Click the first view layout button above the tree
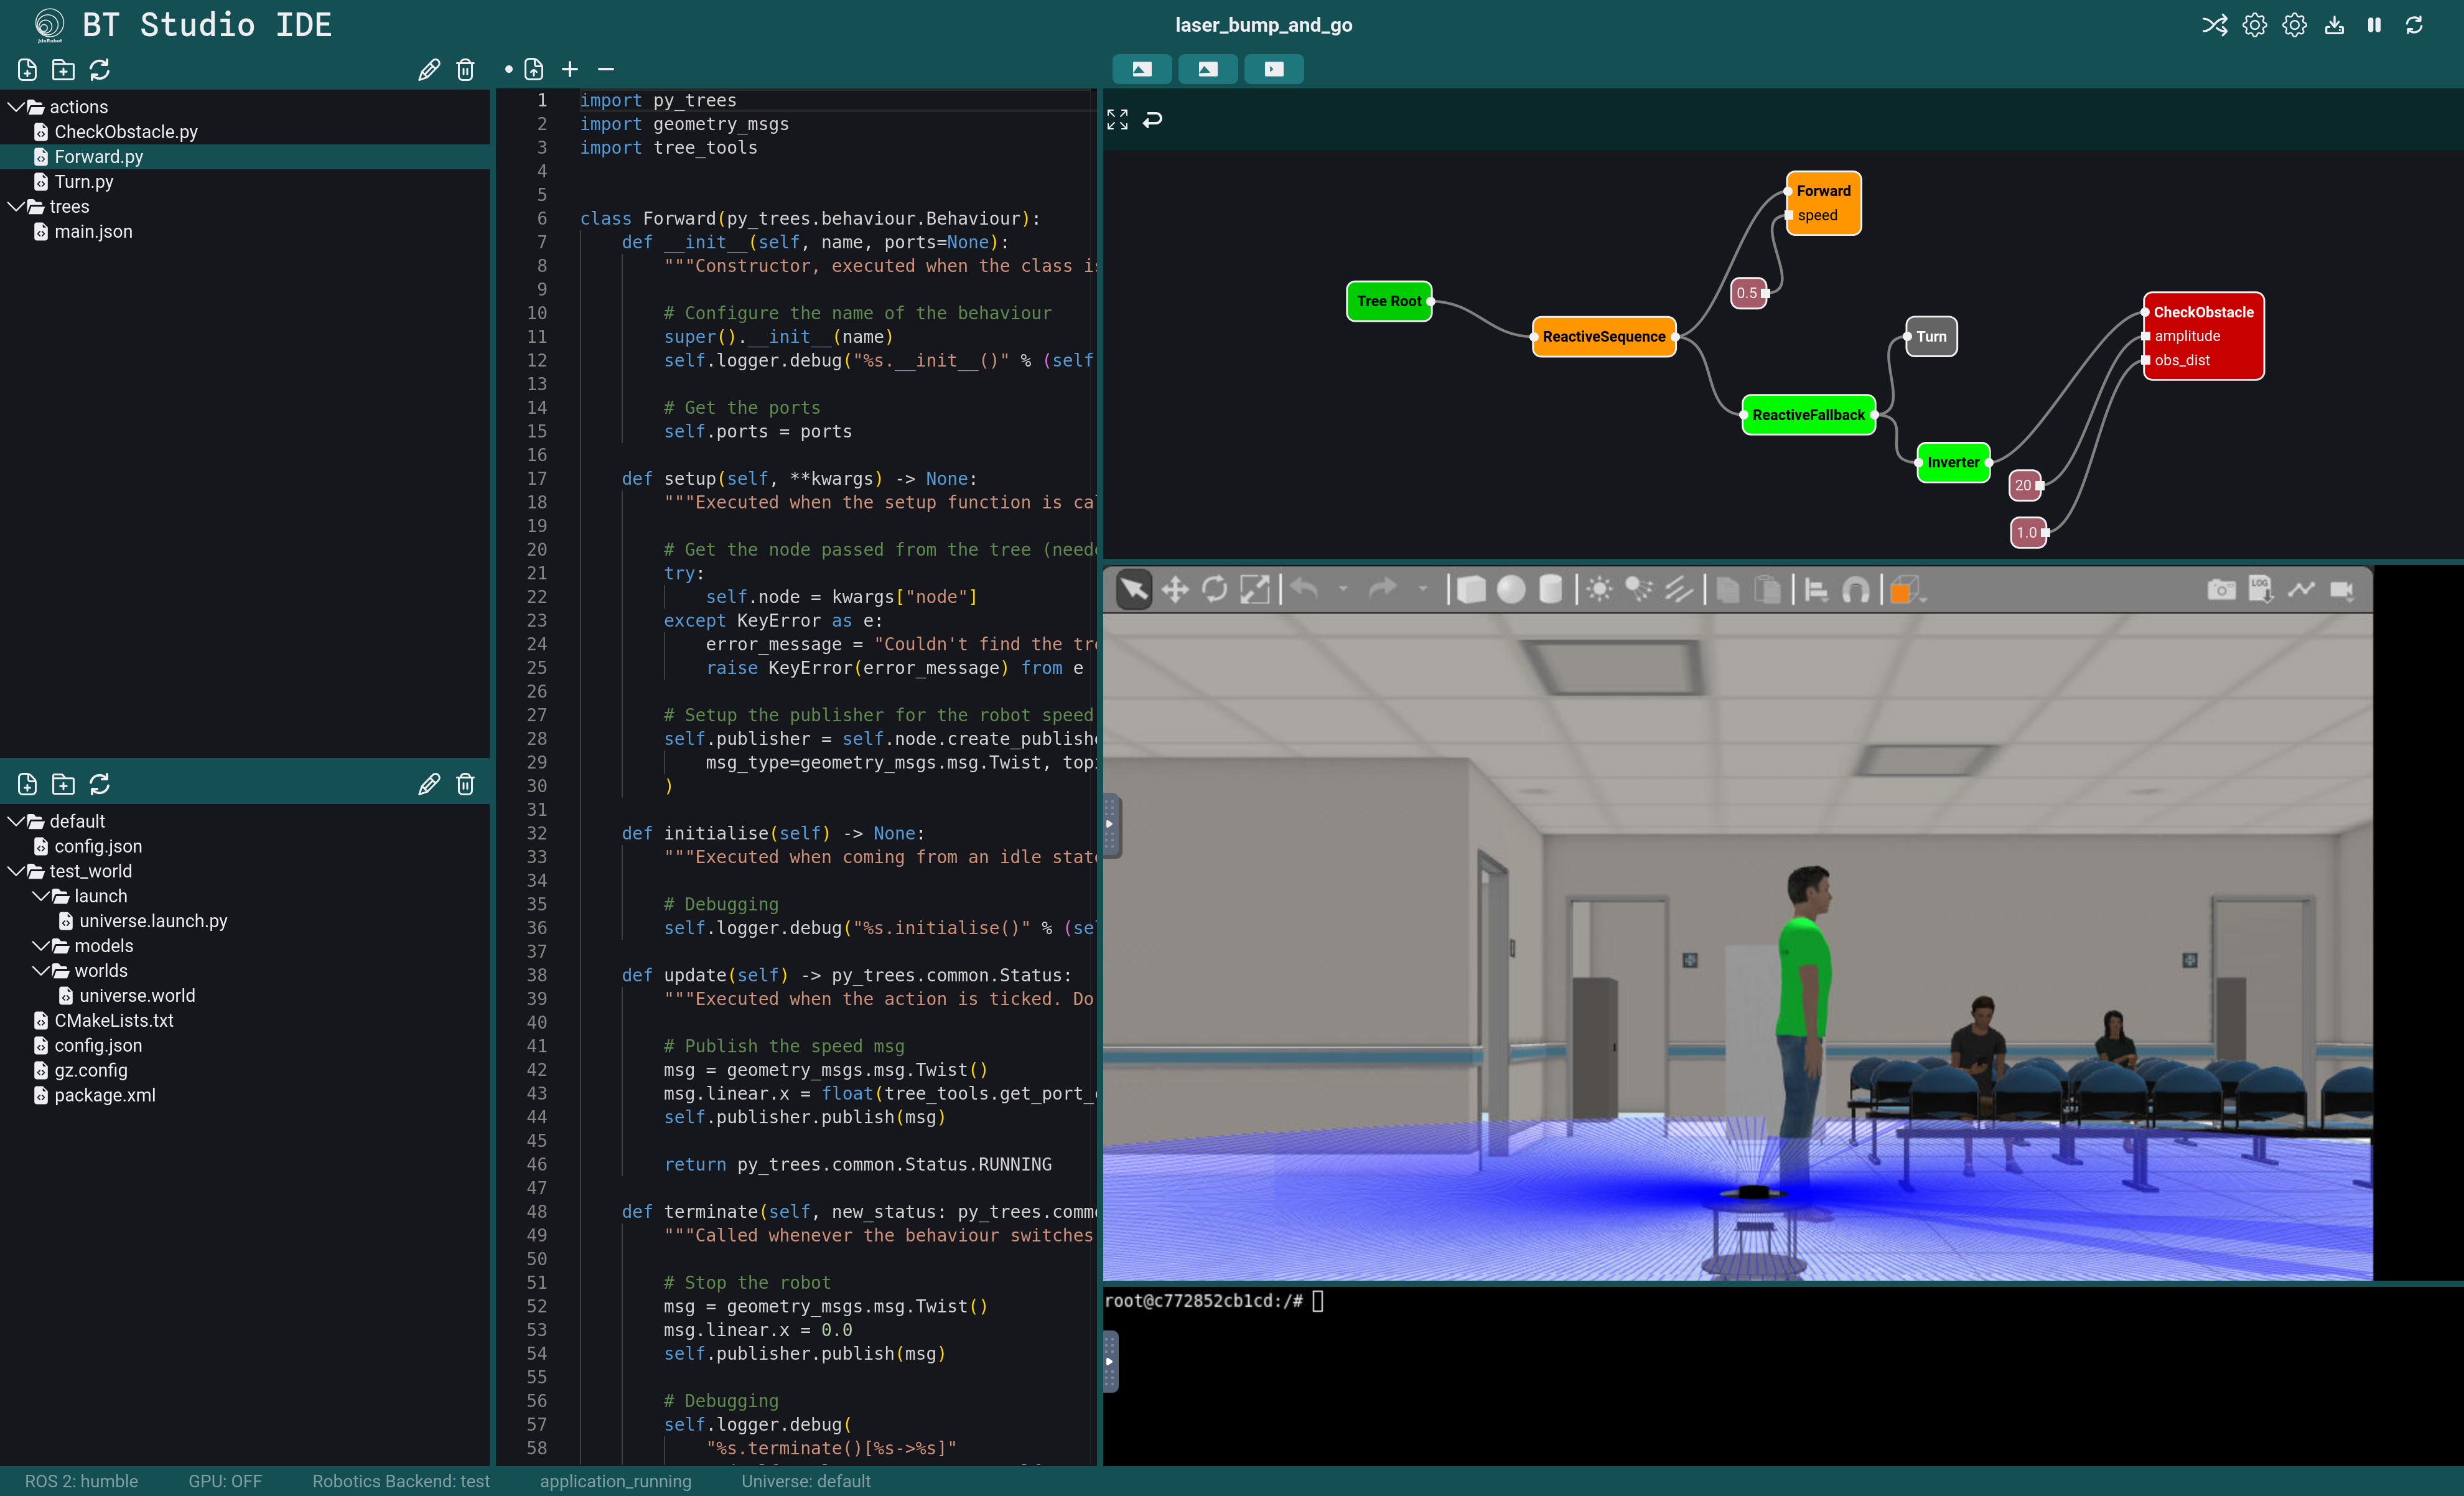 click(x=1142, y=69)
